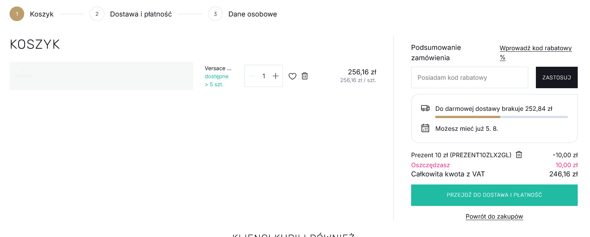Click the step 3 number circle

pyautogui.click(x=215, y=14)
